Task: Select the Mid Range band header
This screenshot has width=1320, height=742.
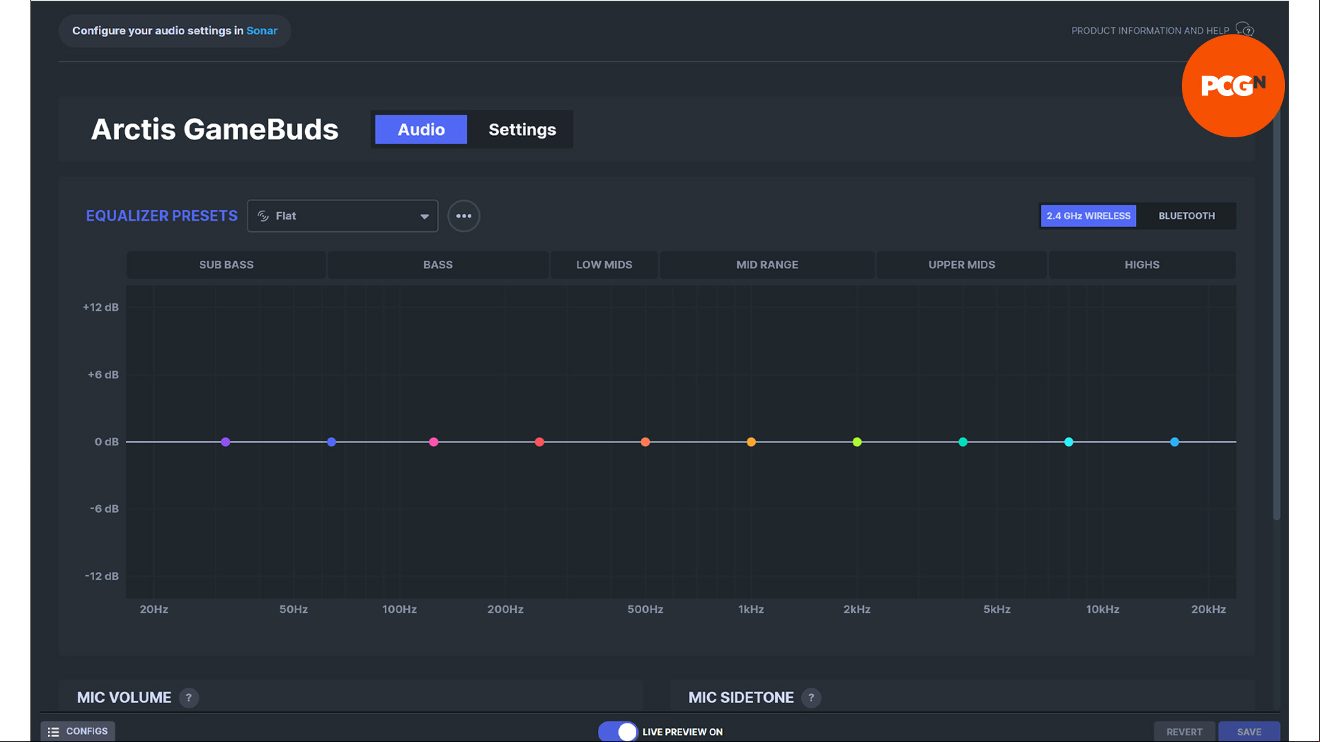Action: [767, 265]
